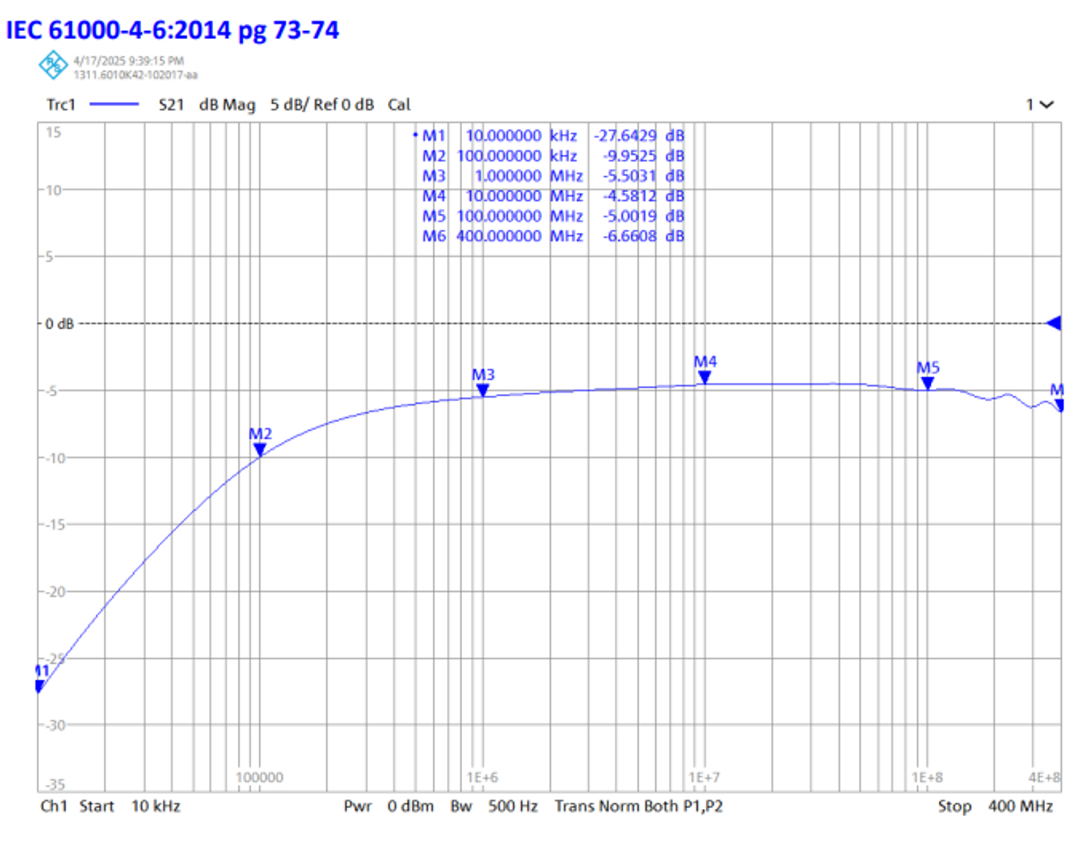Click the Bw 500 Hz bandwidth setting
Image resolution: width=1089 pixels, height=844 pixels.
tap(493, 806)
